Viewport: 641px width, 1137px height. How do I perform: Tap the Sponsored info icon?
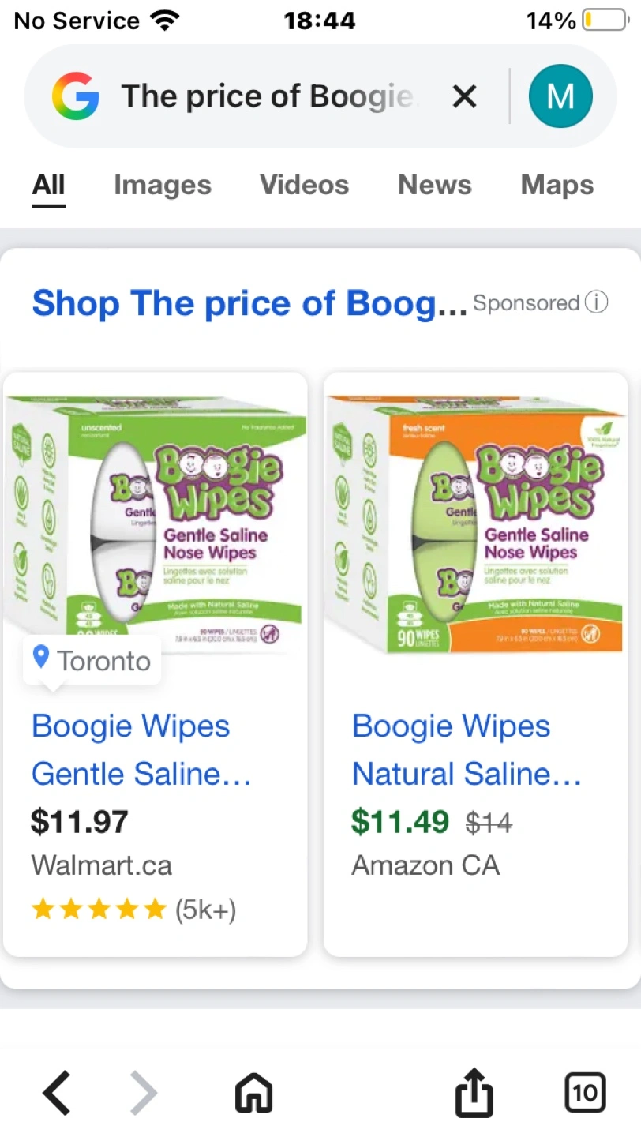click(597, 302)
